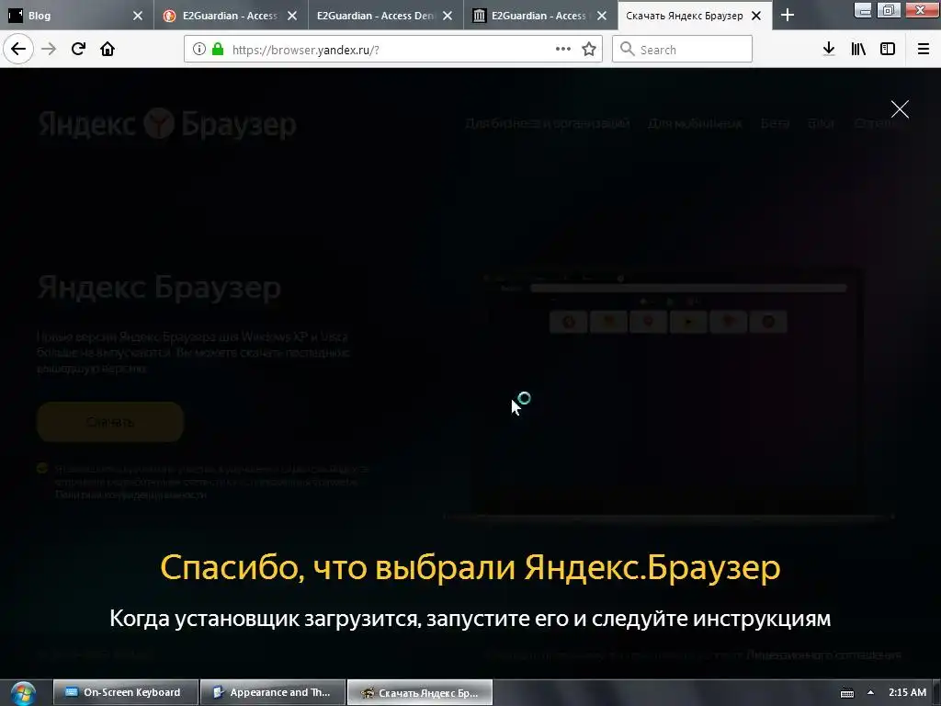Select the Скачать Яндекс Браузер tab

pos(684,16)
